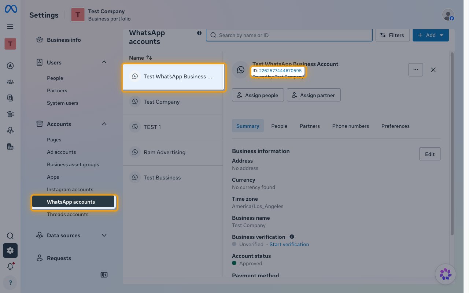Open the help question mark icon
The height and width of the screenshot is (293, 469).
[x=10, y=283]
